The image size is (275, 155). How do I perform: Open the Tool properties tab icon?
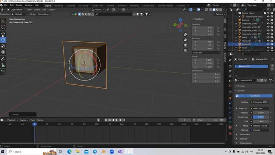pyautogui.click(x=230, y=60)
